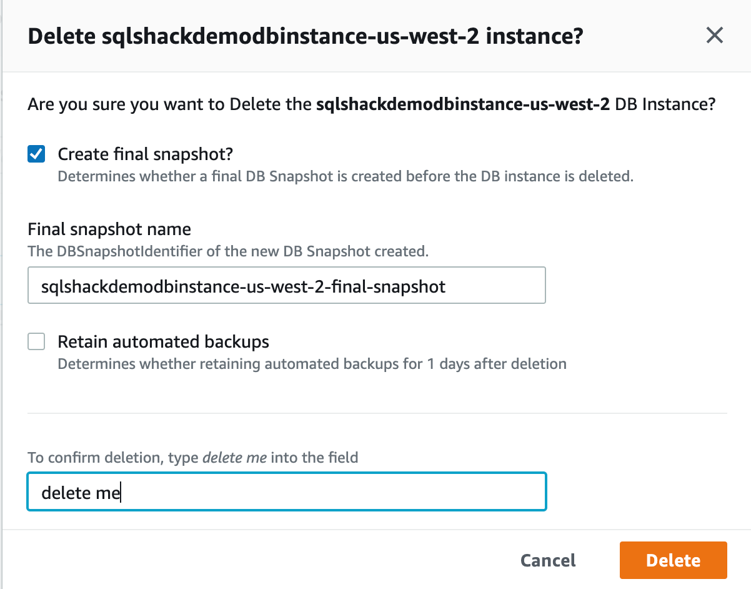Focus the Final snapshot name input field
Image resolution: width=751 pixels, height=589 pixels.
tap(286, 286)
